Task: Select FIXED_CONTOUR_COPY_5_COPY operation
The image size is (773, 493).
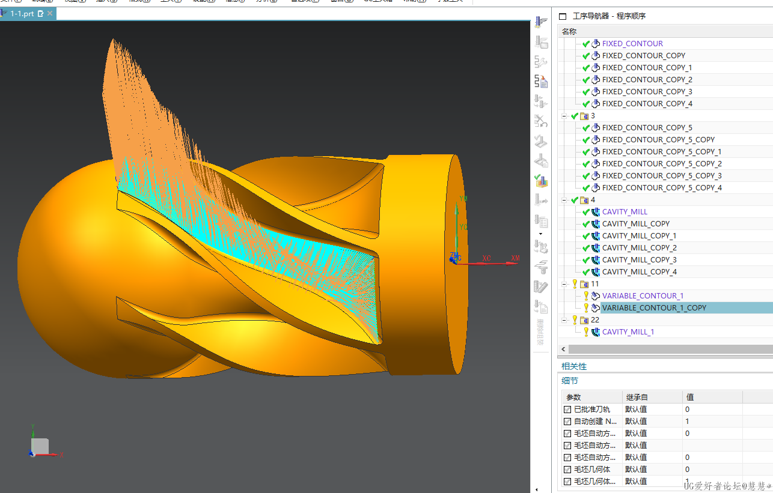Action: pos(658,139)
